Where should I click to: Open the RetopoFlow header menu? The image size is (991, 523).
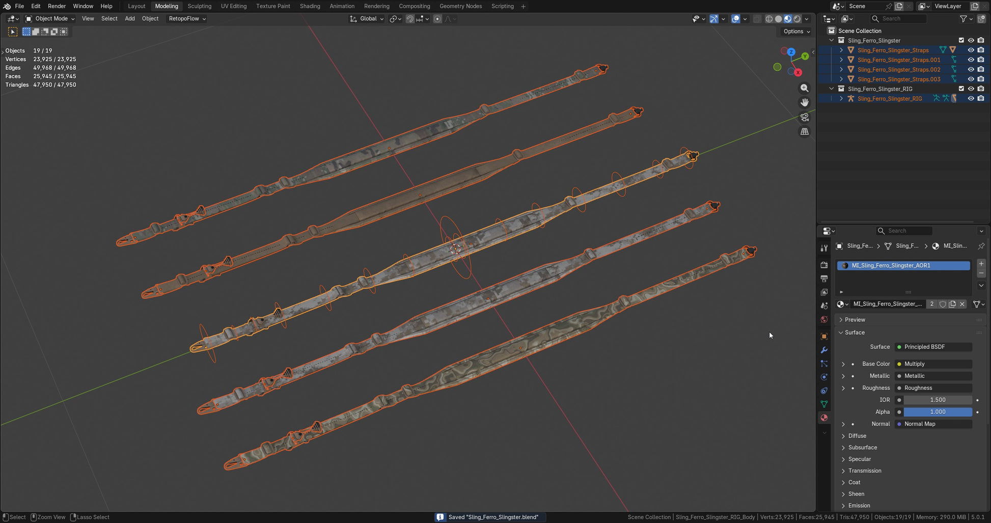(x=187, y=19)
